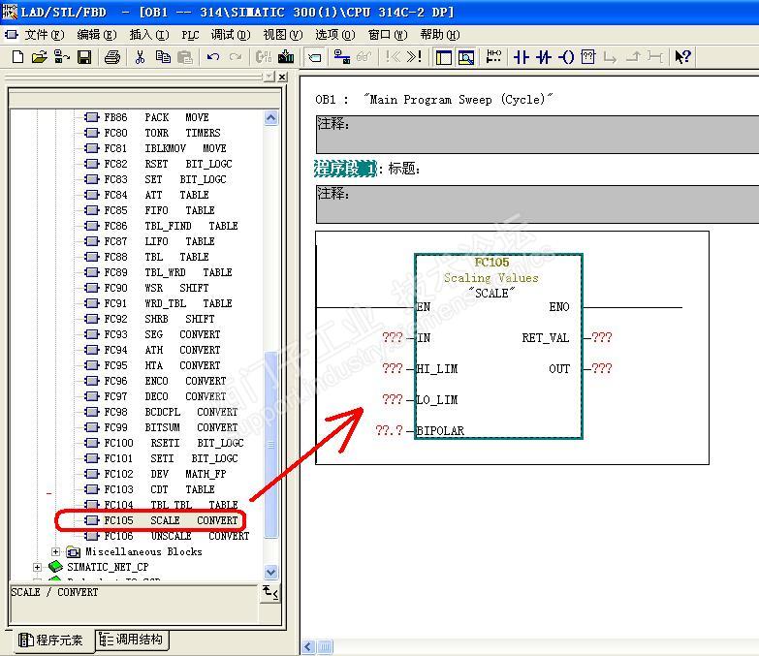Insert a normally open contact
The height and width of the screenshot is (656, 759).
click(521, 57)
